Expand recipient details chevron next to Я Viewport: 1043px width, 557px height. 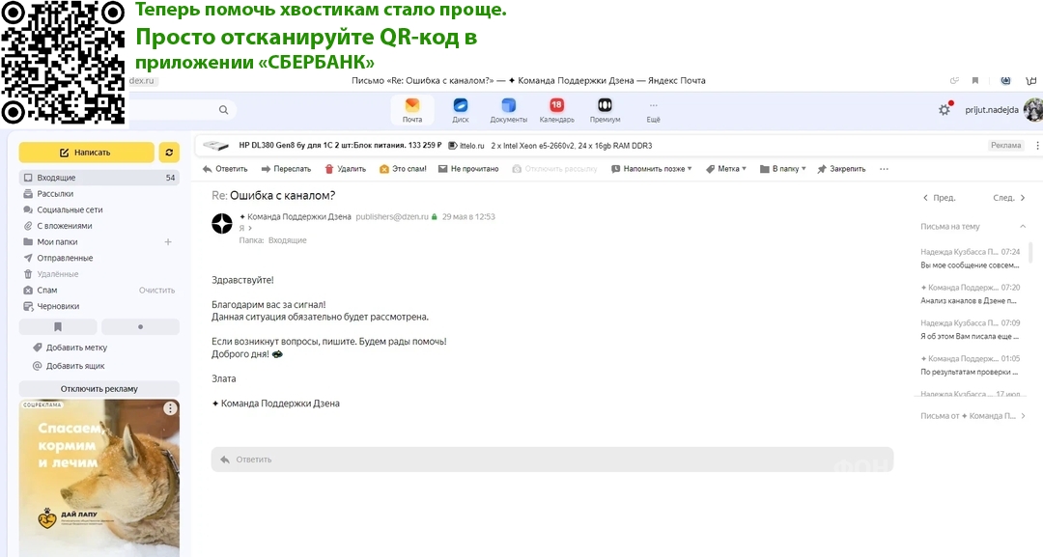pos(250,228)
